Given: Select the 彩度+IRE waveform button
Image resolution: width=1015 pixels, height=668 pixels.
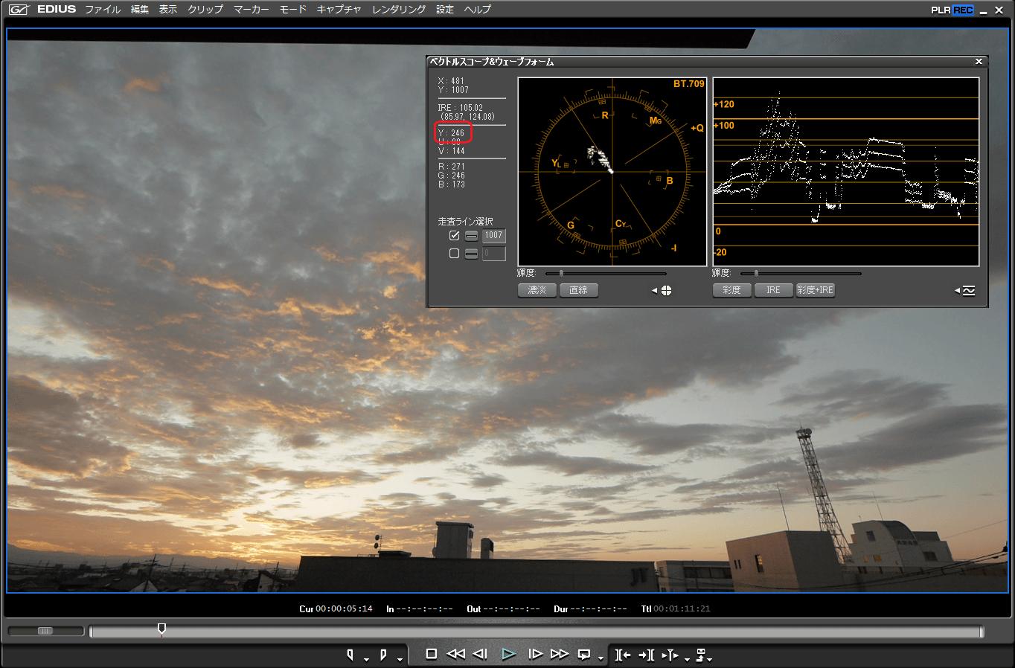Looking at the screenshot, I should 815,290.
